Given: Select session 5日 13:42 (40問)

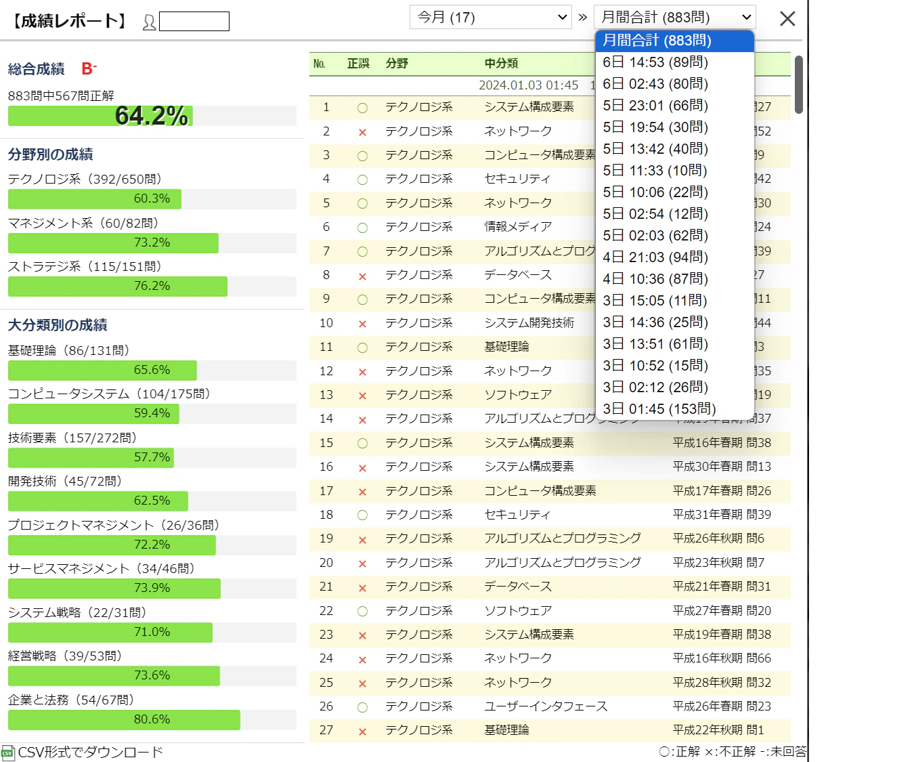Looking at the screenshot, I should coord(675,149).
